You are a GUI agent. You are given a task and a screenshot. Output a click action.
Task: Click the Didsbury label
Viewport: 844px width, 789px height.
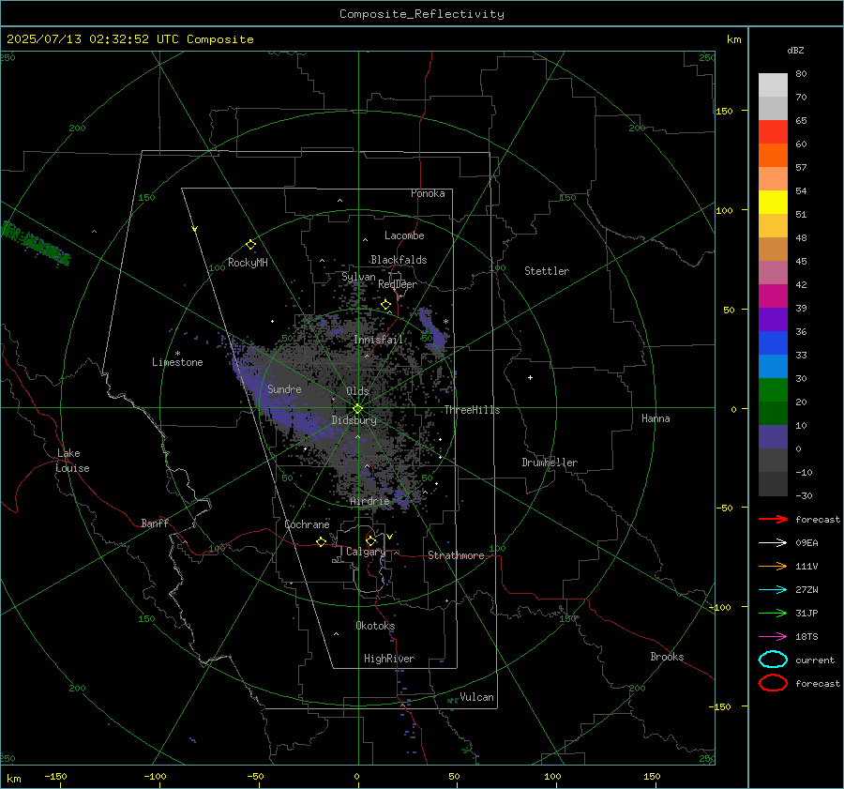(354, 420)
